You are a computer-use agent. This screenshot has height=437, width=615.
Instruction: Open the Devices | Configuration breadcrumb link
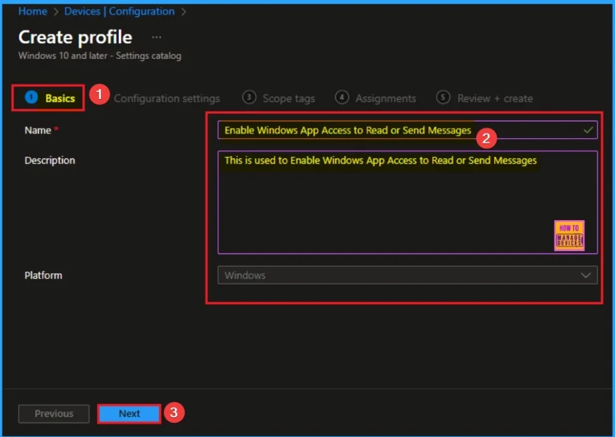tap(120, 11)
